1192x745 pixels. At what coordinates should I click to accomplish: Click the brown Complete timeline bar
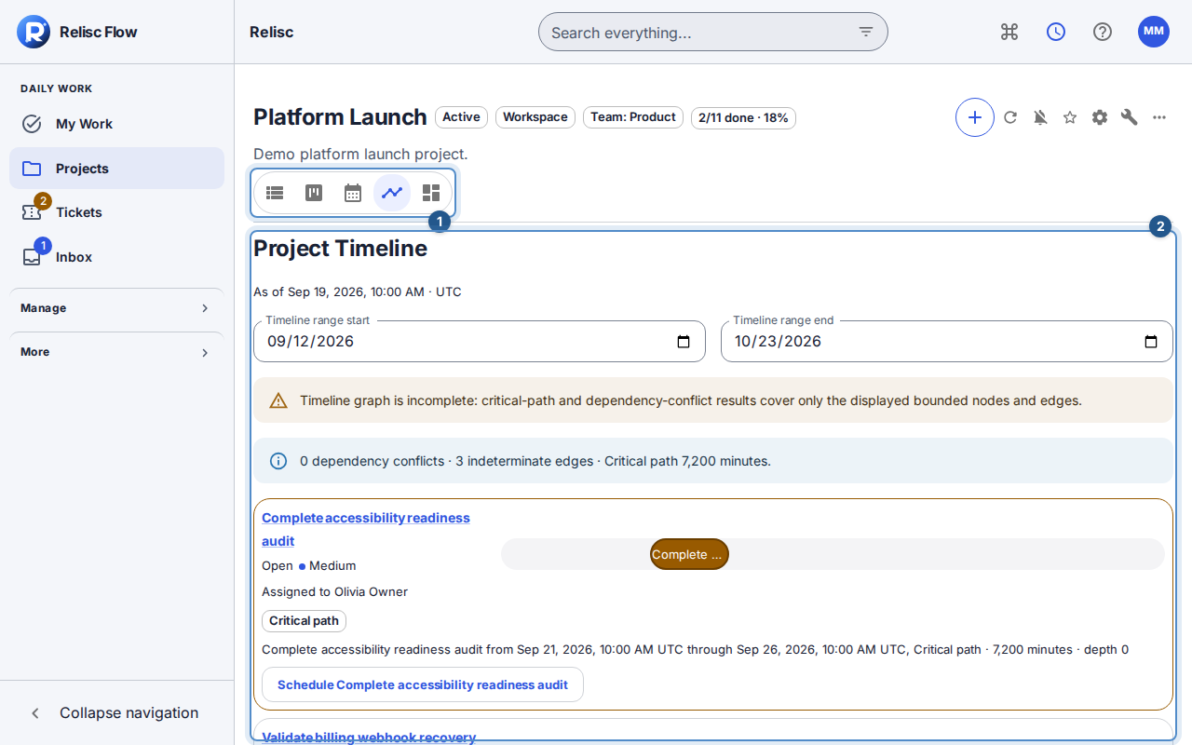pyautogui.click(x=689, y=554)
